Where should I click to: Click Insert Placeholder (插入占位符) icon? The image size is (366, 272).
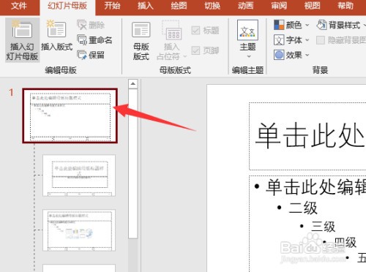pos(172,30)
